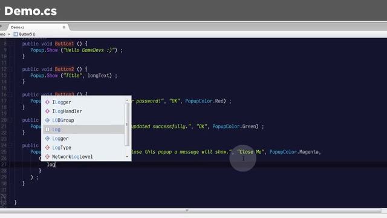This screenshot has height=218, width=387.
Task: Pick the highlighted Log suggestion
Action: coord(84,130)
